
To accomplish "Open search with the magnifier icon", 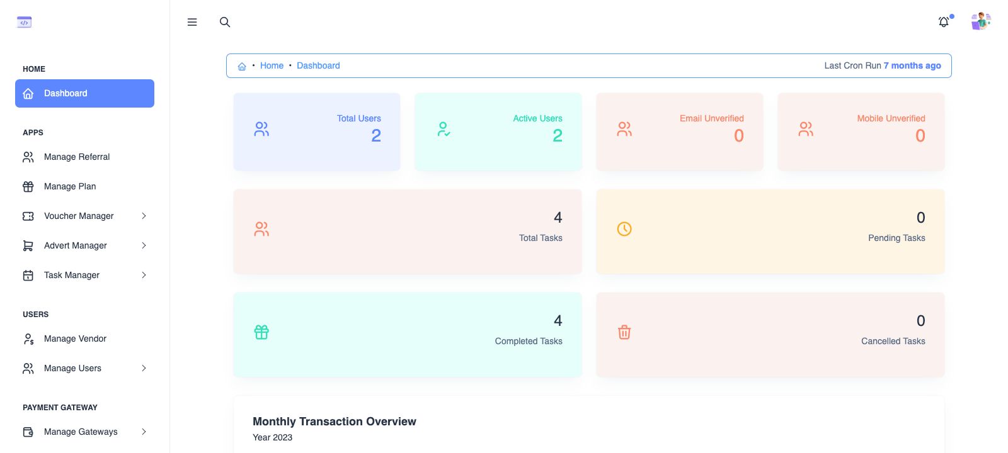I will [225, 22].
